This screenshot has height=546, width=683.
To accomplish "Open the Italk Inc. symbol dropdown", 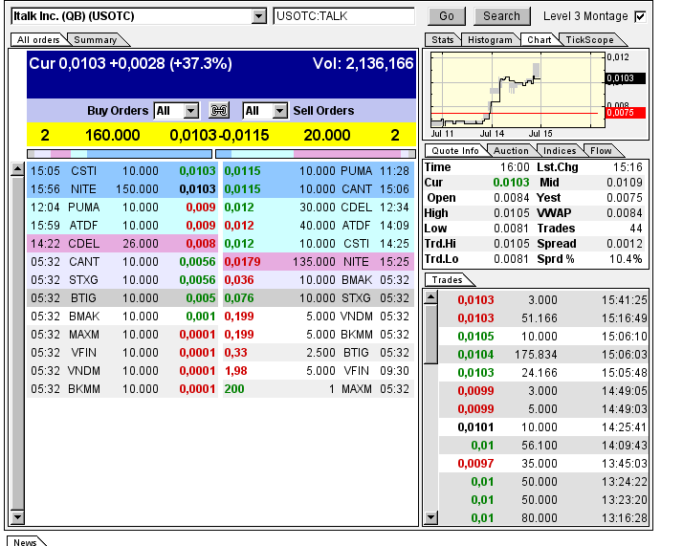I will point(258,16).
